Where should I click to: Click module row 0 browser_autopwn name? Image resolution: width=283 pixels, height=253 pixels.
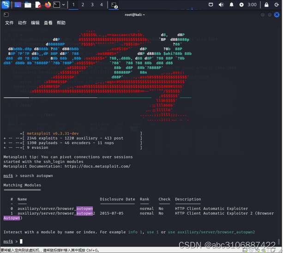[x=55, y=208]
